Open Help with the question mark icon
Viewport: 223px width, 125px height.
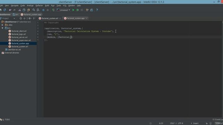click(97, 10)
